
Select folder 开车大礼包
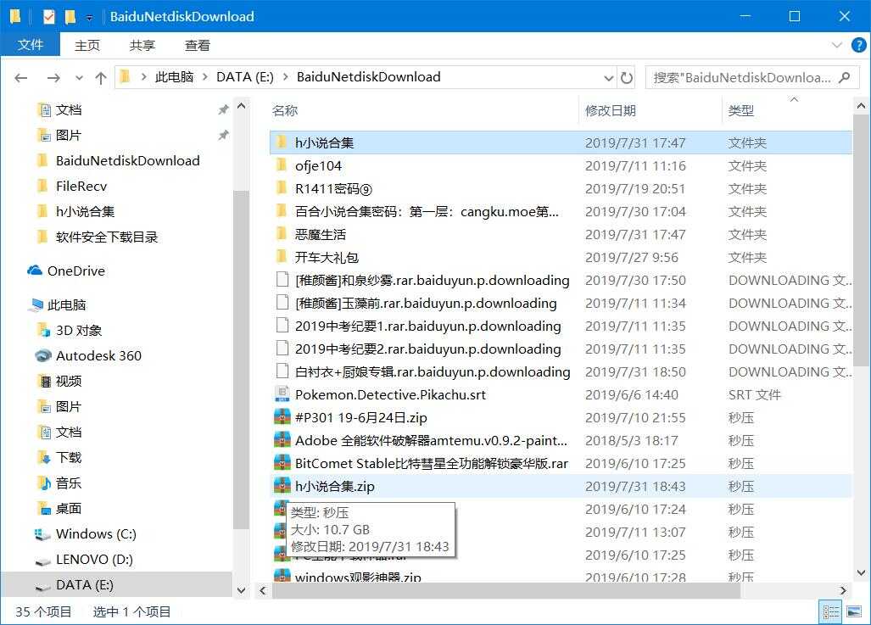tap(327, 257)
